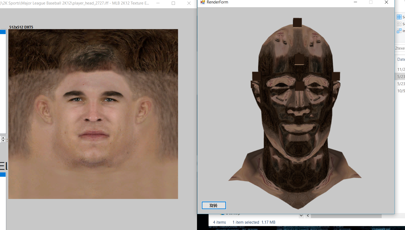The width and height of the screenshot is (405, 230).
Task: Close the RenderForm window
Action: [386, 2]
